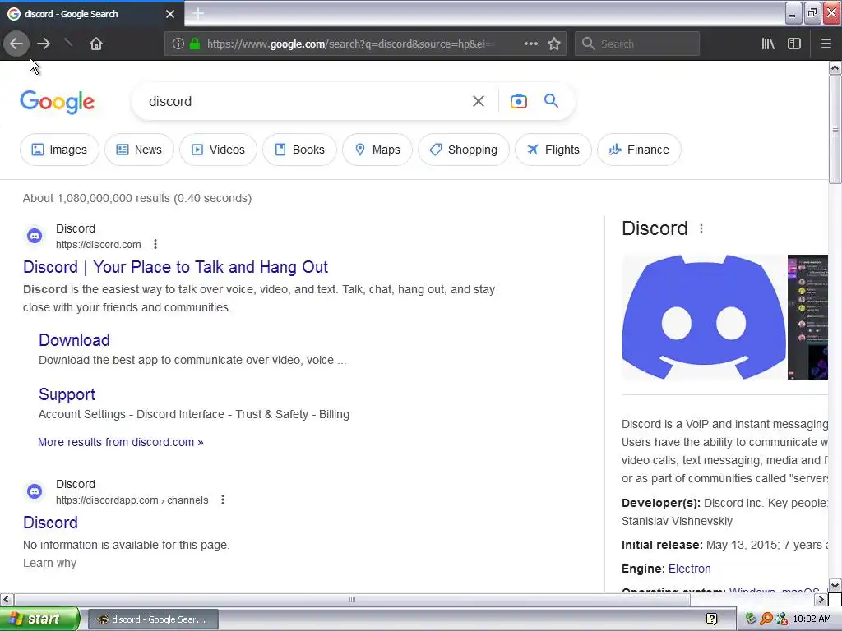Submit search with magnifier icon
This screenshot has width=842, height=631.
coord(551,100)
